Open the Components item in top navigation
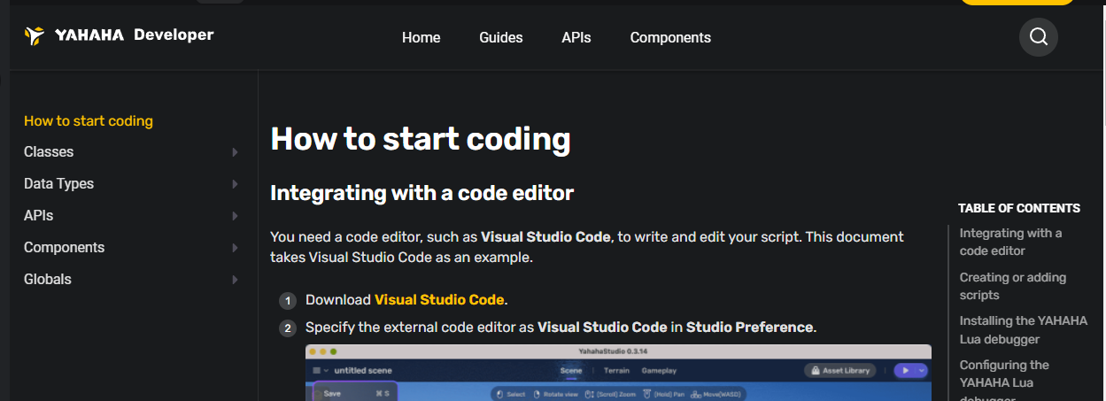The width and height of the screenshot is (1106, 401). click(670, 37)
